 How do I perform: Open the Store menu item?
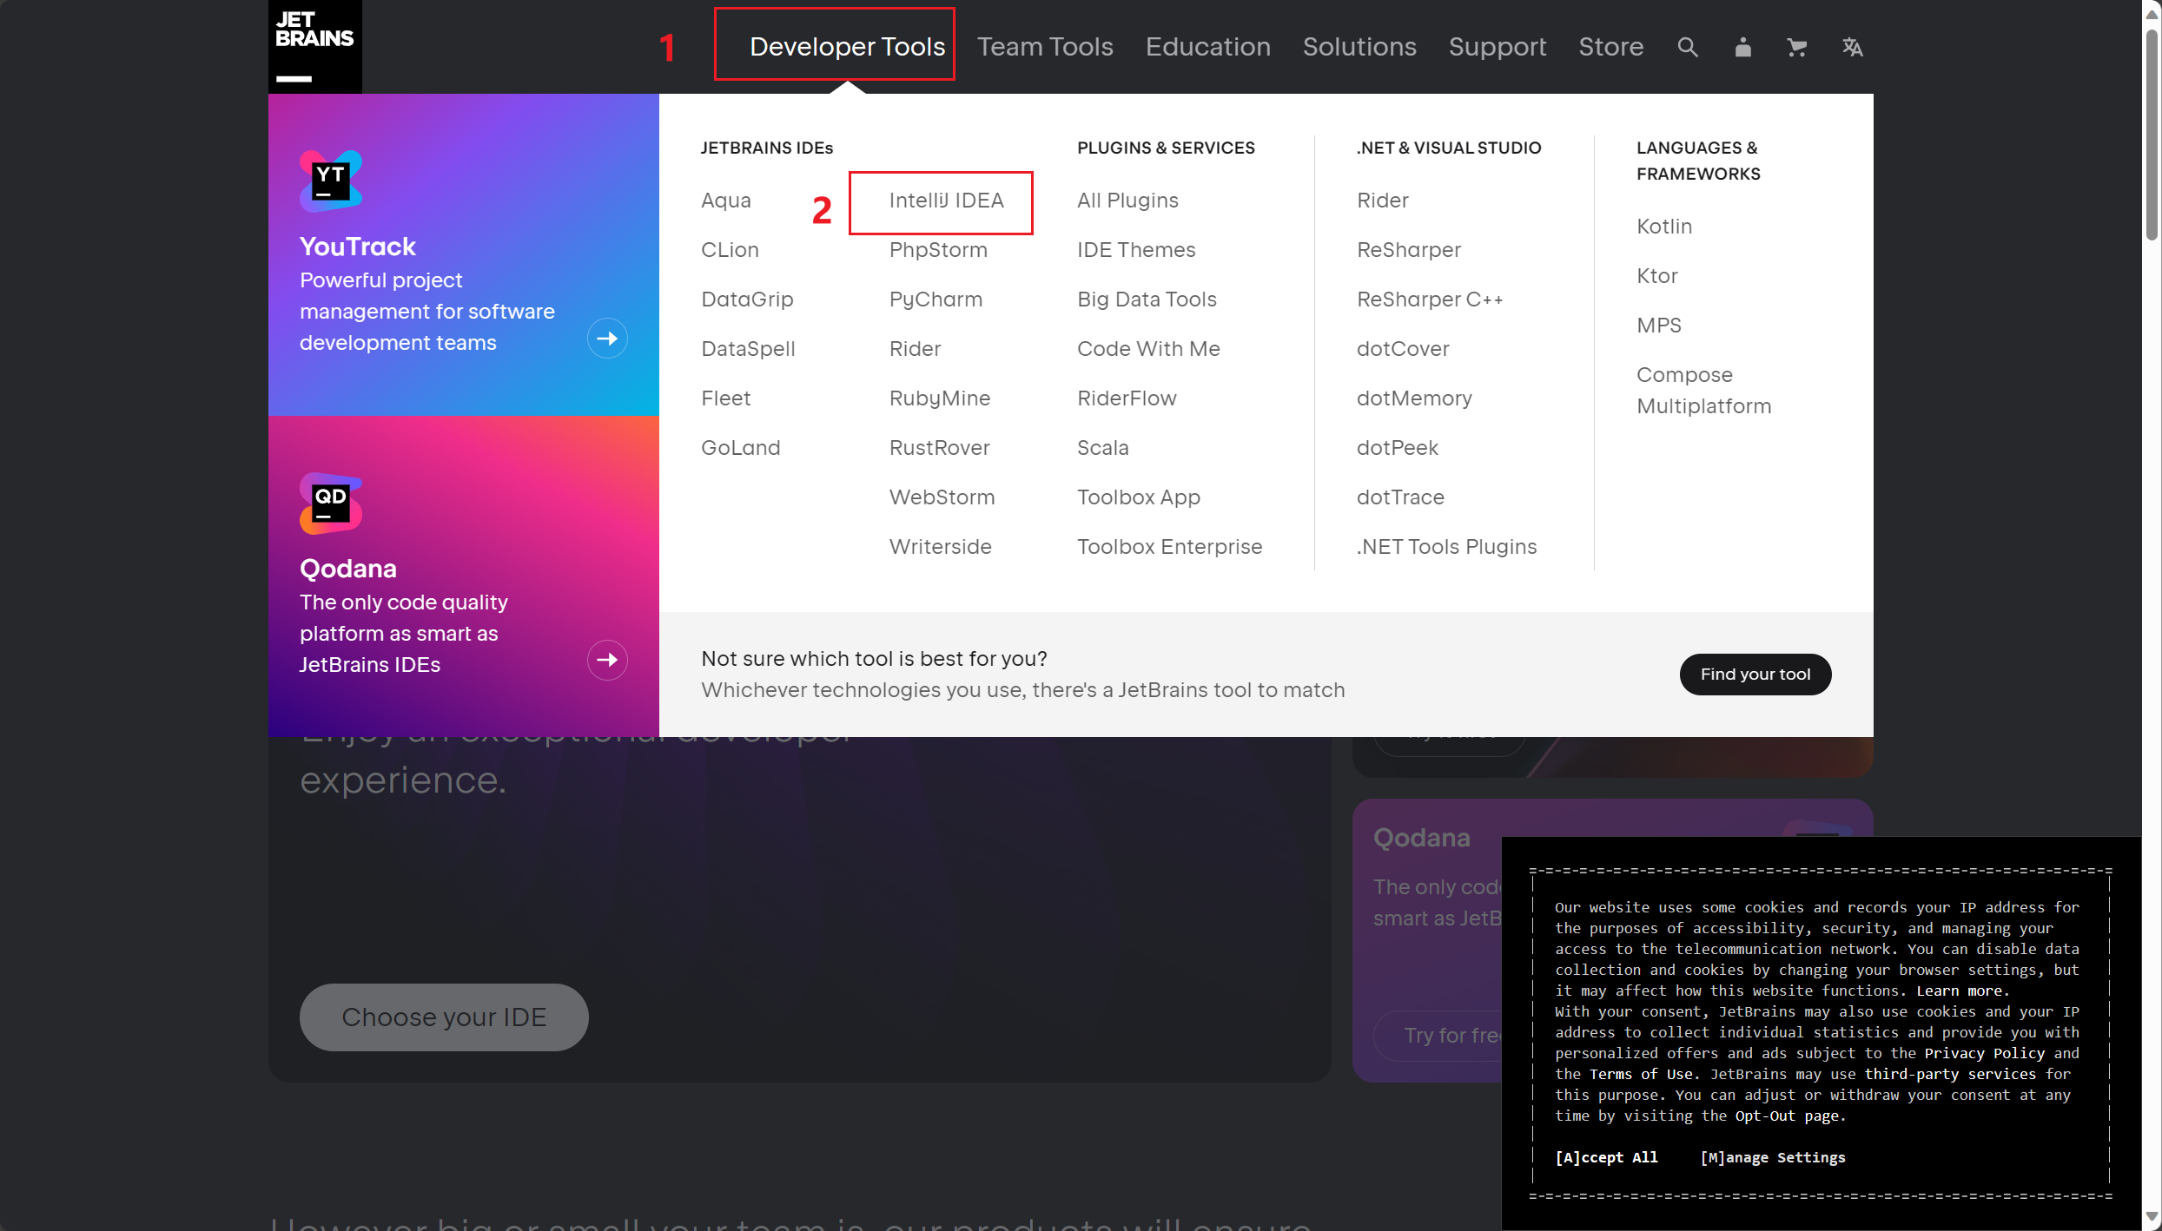pos(1610,46)
